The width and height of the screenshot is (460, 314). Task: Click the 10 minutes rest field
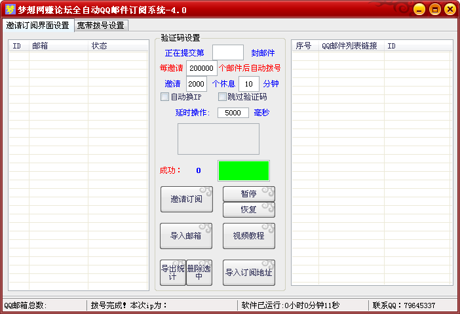pyautogui.click(x=249, y=84)
